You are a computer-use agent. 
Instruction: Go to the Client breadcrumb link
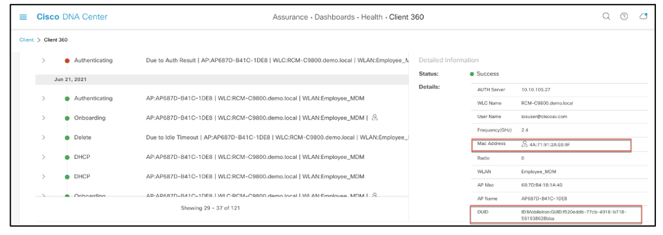(27, 40)
